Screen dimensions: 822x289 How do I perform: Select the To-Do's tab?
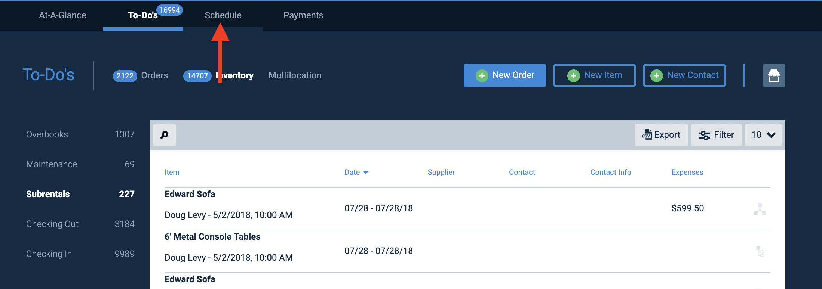click(143, 15)
